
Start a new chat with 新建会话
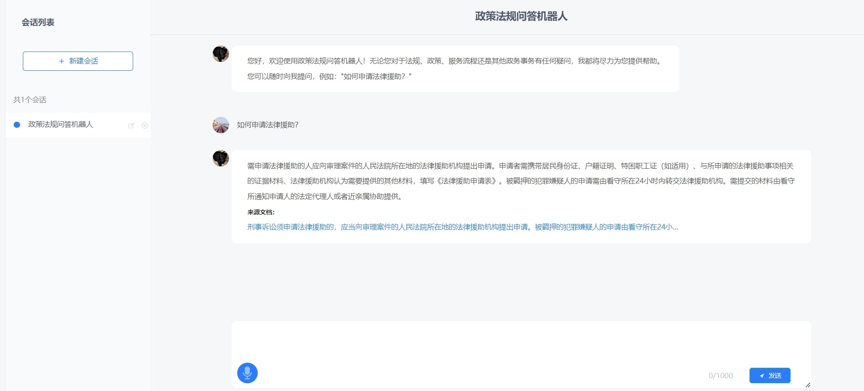78,61
